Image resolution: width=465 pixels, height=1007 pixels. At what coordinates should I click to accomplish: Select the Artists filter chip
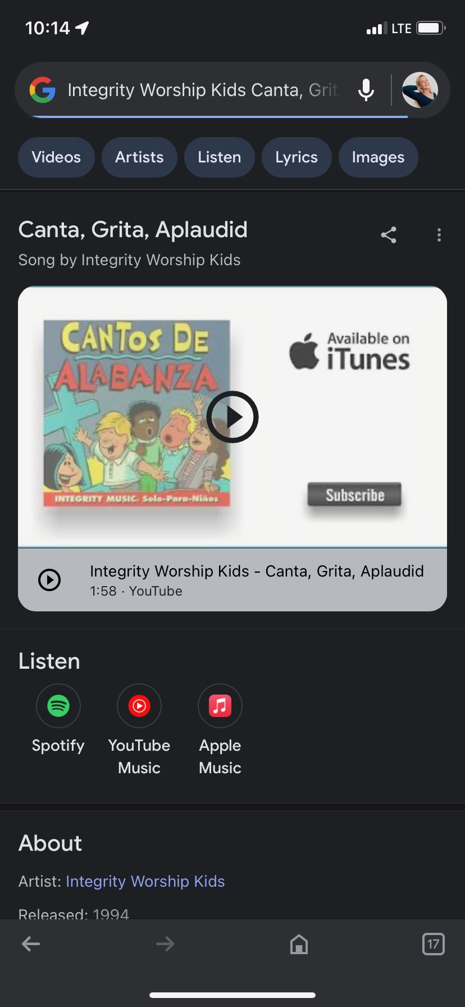[139, 157]
